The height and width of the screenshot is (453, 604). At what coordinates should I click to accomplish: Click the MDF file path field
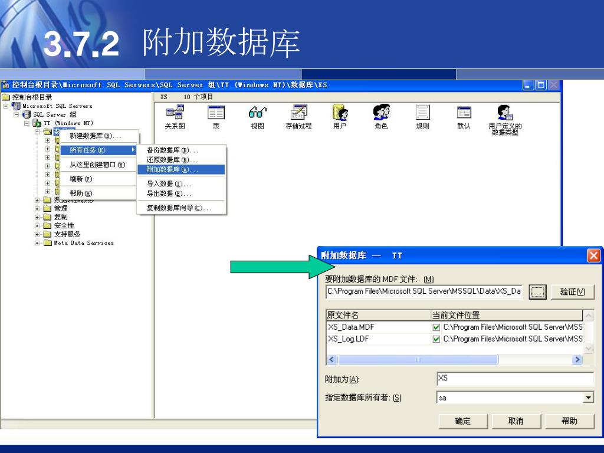pyautogui.click(x=424, y=291)
